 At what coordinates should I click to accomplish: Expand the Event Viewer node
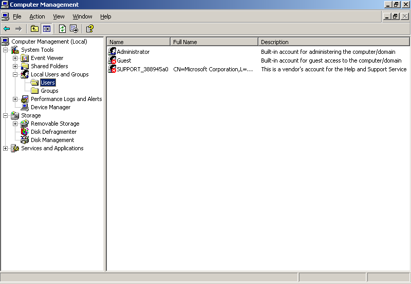click(x=15, y=58)
